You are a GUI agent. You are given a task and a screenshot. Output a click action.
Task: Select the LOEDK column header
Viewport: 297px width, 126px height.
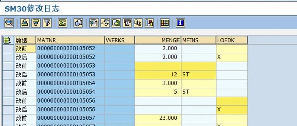(x=232, y=40)
